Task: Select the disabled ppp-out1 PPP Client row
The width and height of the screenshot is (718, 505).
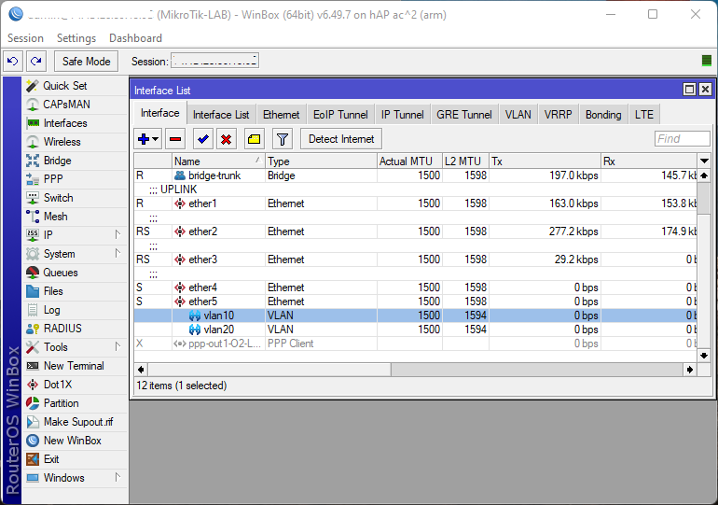Action: (x=416, y=344)
